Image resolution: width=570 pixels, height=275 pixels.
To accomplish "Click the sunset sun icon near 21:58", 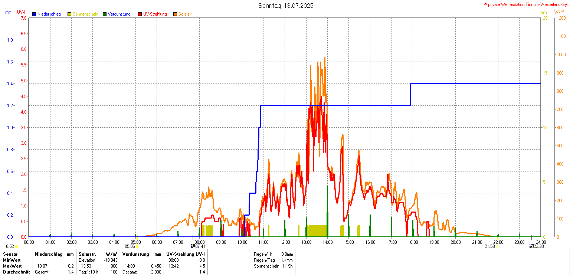I will [498, 246].
